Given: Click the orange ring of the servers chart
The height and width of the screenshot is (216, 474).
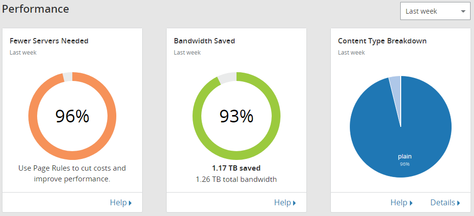Looking at the screenshot, I should [x=33, y=116].
